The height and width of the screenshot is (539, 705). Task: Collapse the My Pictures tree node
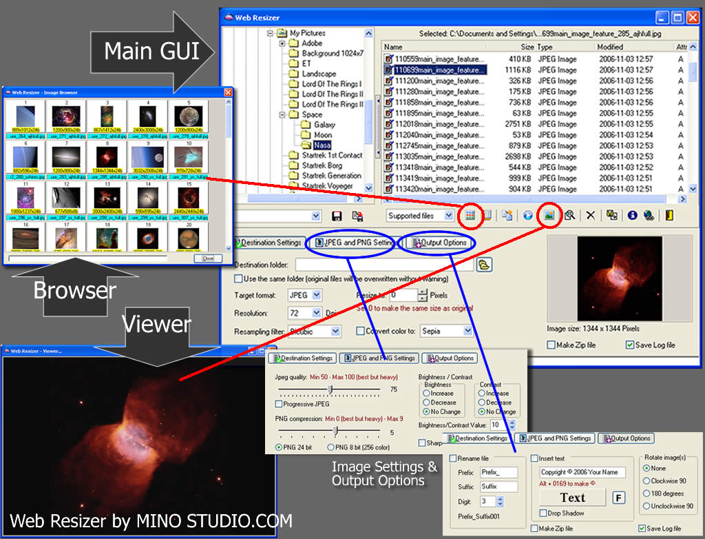tap(270, 33)
